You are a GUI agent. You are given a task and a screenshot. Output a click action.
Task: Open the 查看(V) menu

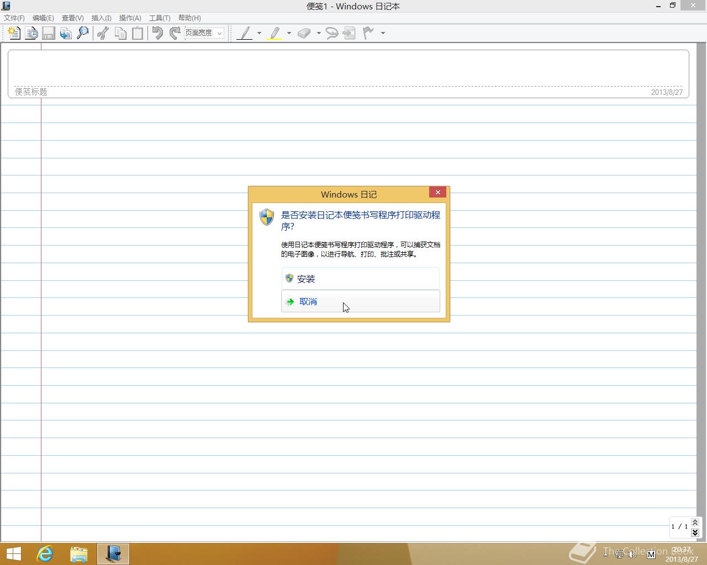click(x=72, y=18)
